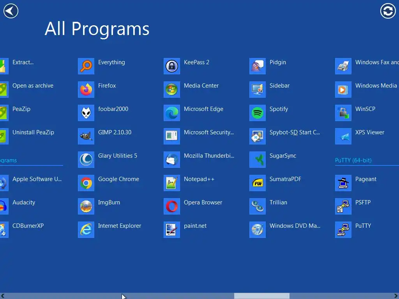Click the 'Google Chrome' text label
Screen dimensions: 399x299
(x=118, y=179)
